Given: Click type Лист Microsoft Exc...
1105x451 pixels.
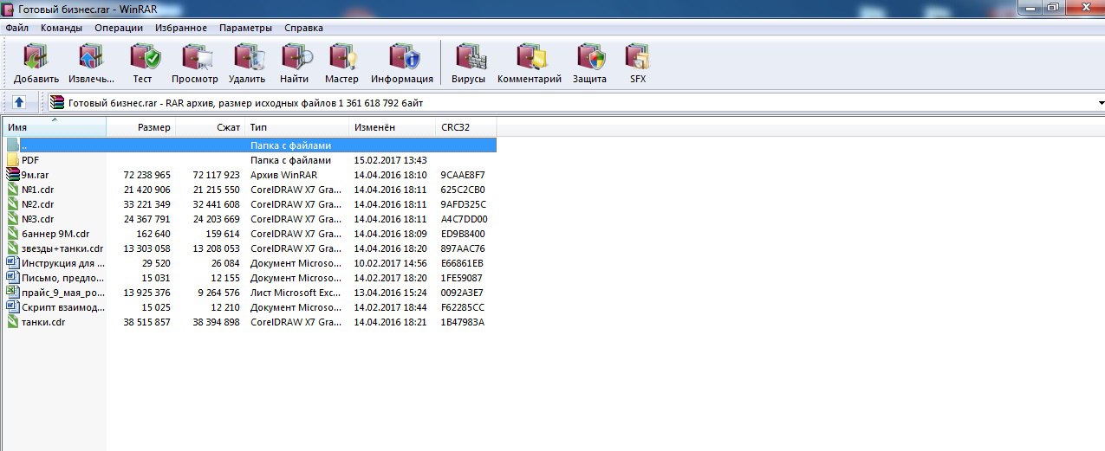Looking at the screenshot, I should [295, 293].
